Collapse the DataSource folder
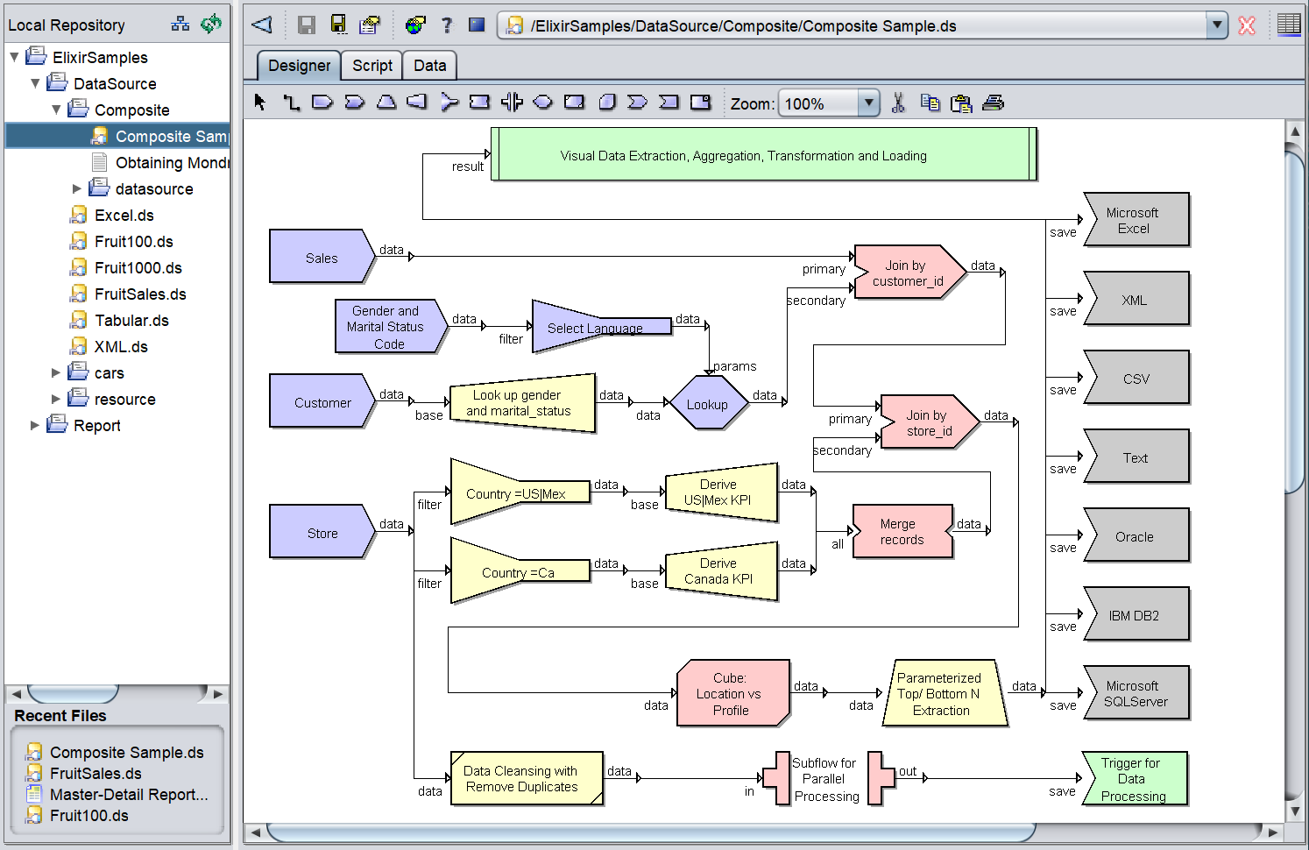The image size is (1309, 850). tap(35, 84)
